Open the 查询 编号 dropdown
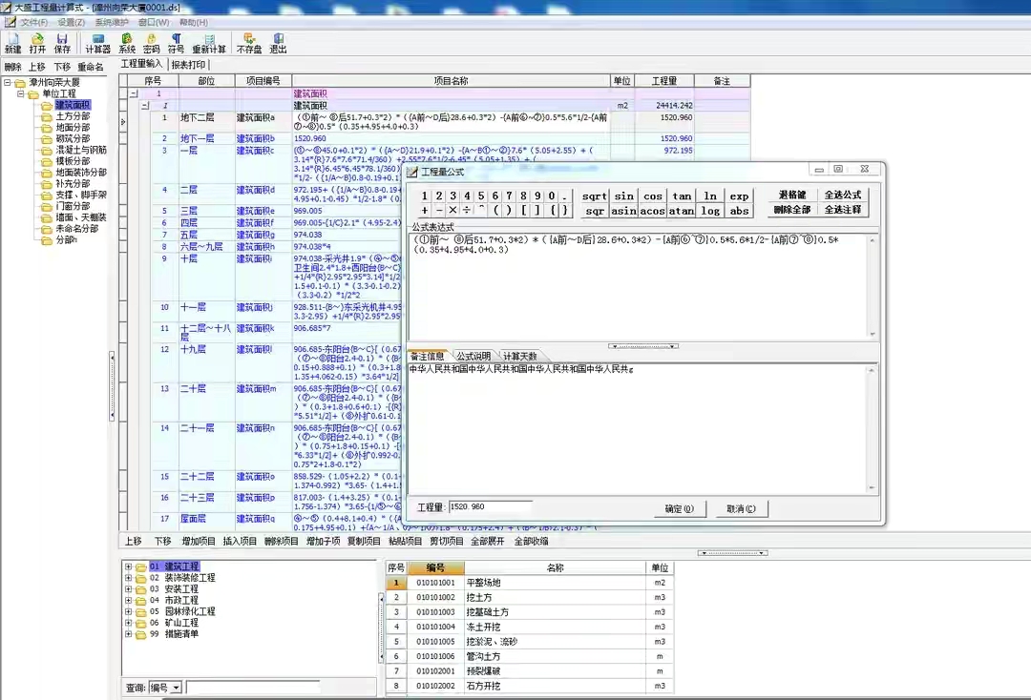 coord(178,688)
